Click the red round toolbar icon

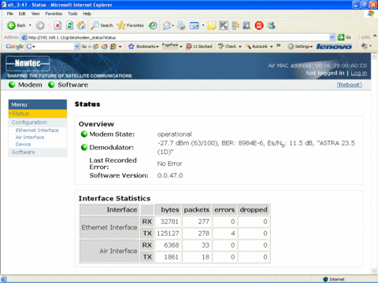[x=259, y=25]
